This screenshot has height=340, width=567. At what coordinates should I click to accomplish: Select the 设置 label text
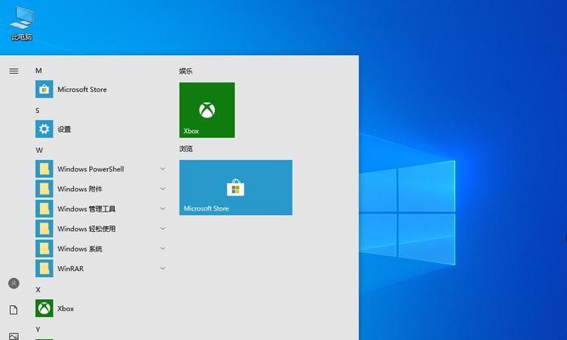[65, 129]
